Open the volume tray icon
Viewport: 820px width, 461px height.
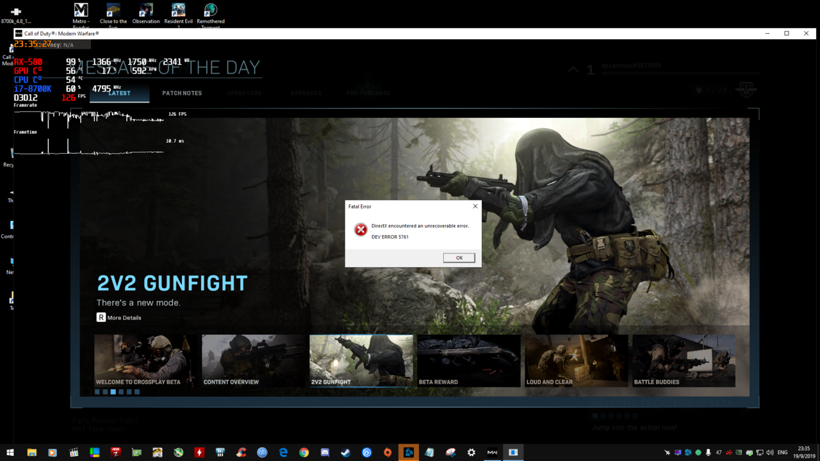[x=769, y=453]
